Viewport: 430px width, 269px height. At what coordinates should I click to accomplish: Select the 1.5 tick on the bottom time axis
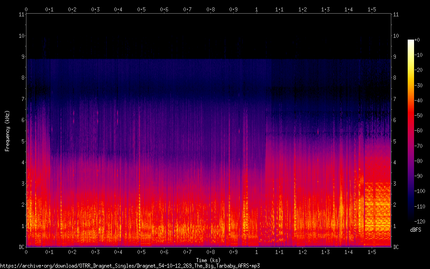[x=372, y=252]
